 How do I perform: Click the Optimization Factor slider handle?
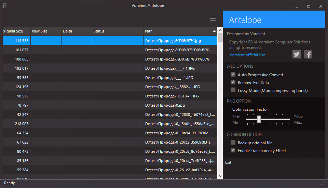click(259, 119)
